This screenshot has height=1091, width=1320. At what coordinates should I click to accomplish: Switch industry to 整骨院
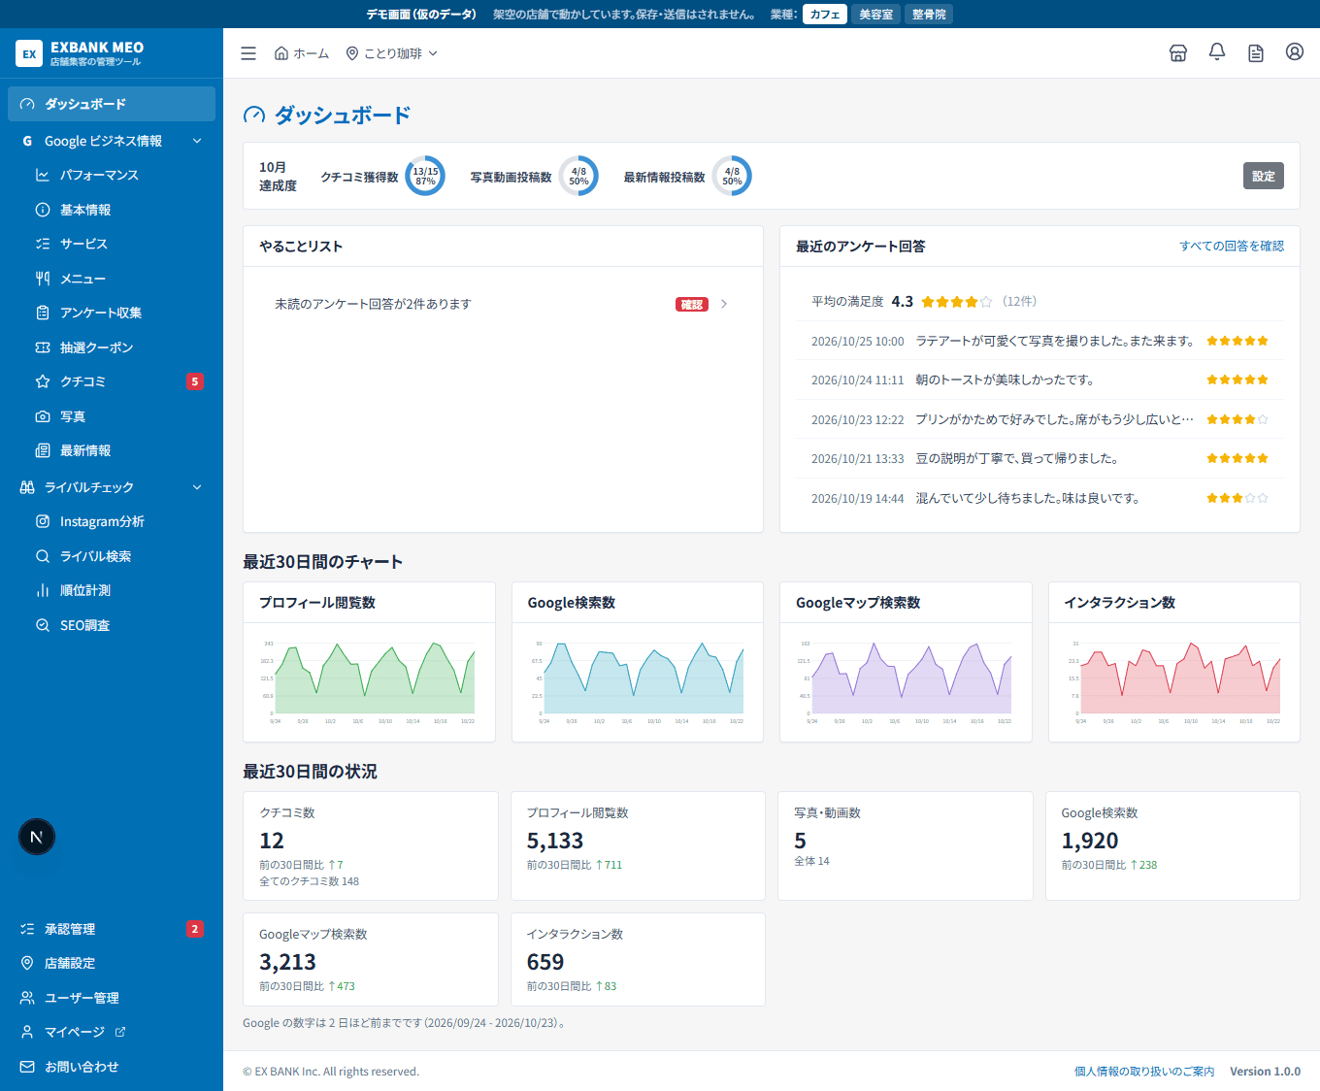(x=929, y=15)
